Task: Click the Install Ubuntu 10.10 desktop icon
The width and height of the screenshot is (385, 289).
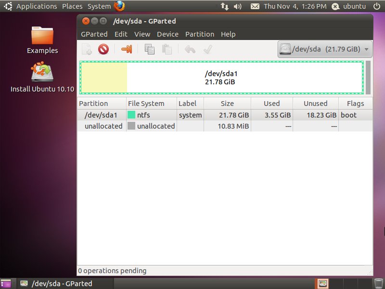Action: (42, 77)
